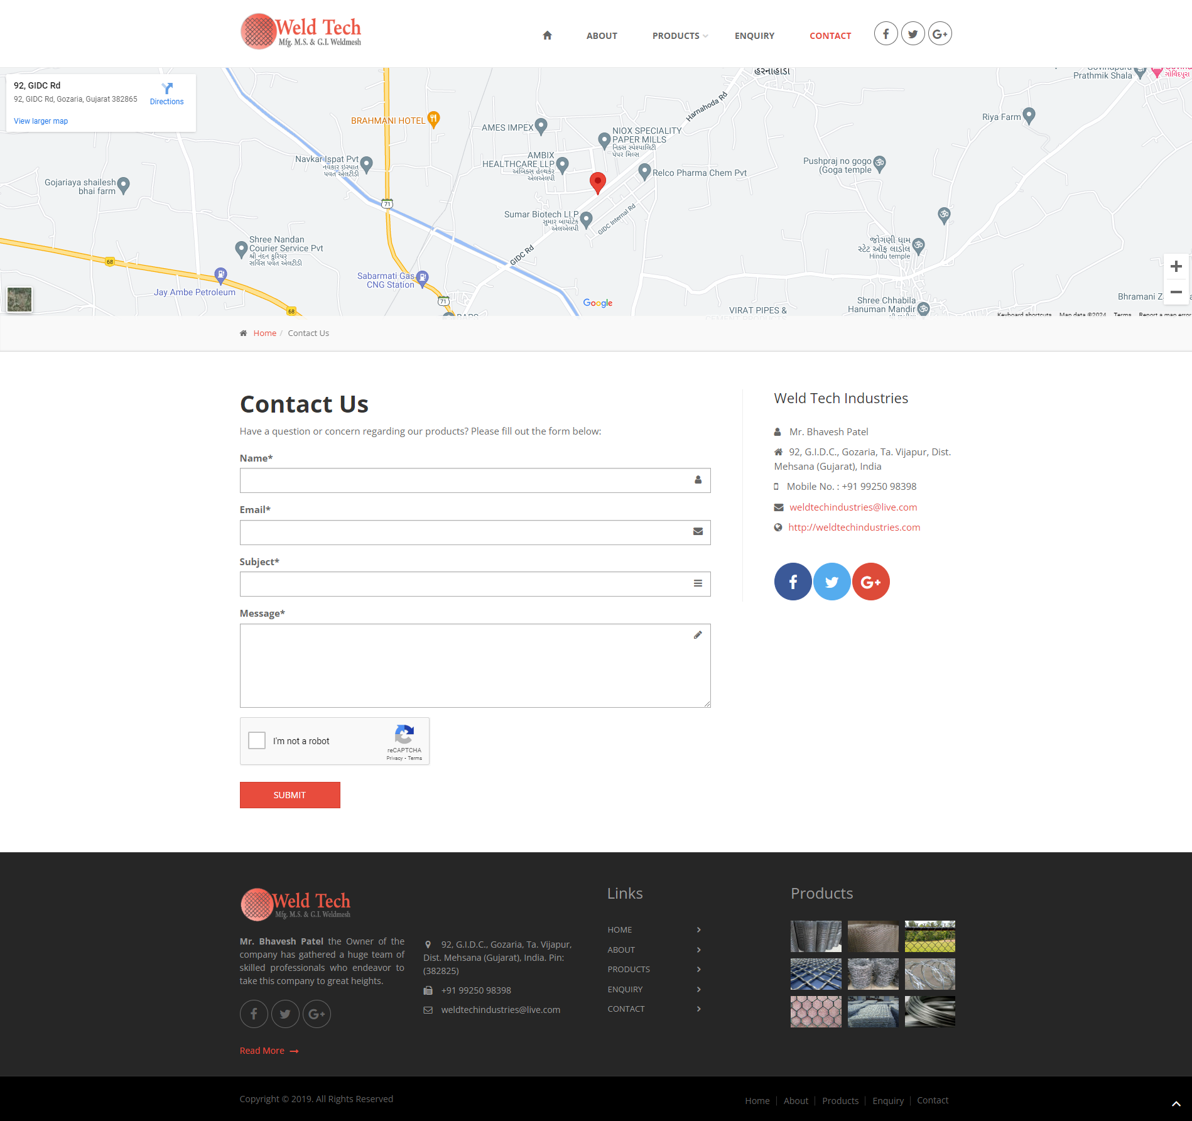Image resolution: width=1192 pixels, height=1121 pixels.
Task: Click the Twitter circle beside Weld Tech Industries
Action: [832, 582]
